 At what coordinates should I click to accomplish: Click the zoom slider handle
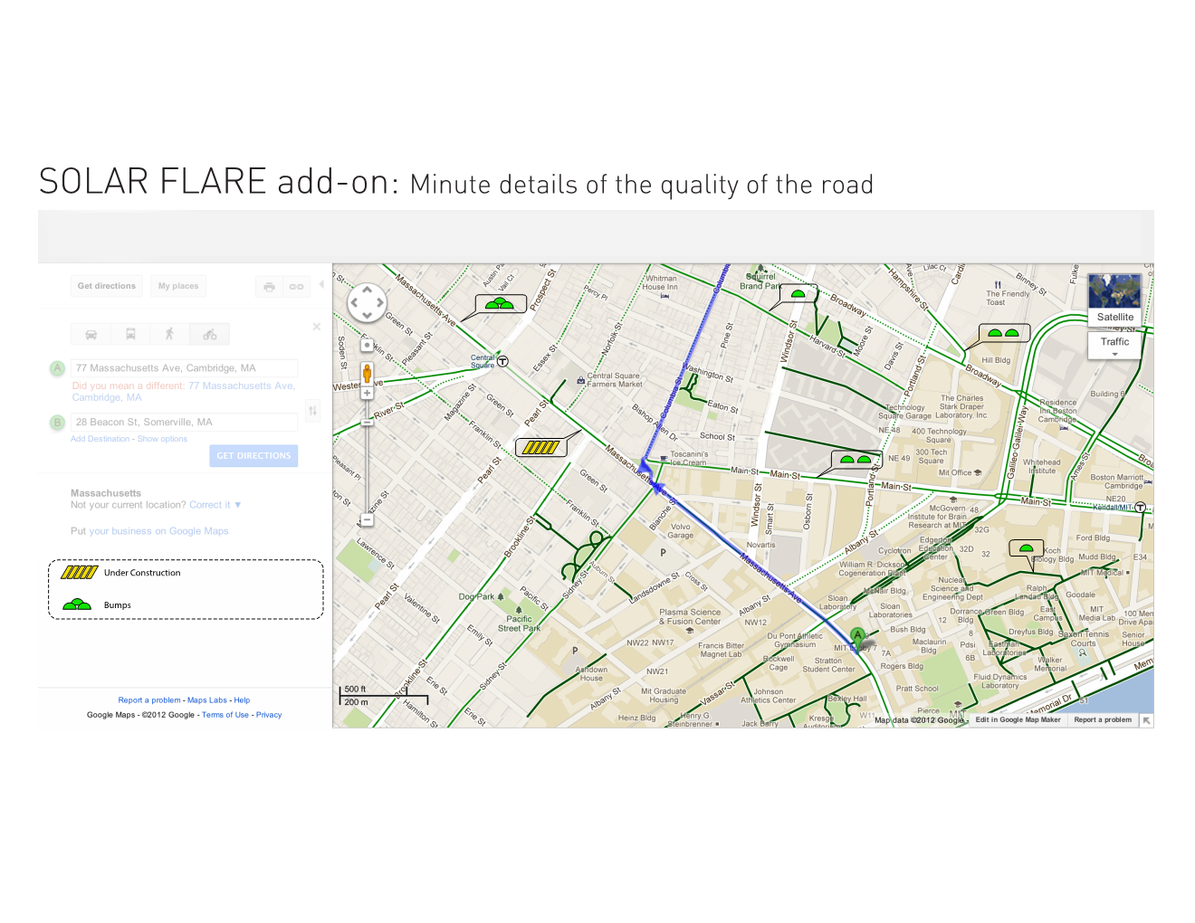[x=367, y=422]
